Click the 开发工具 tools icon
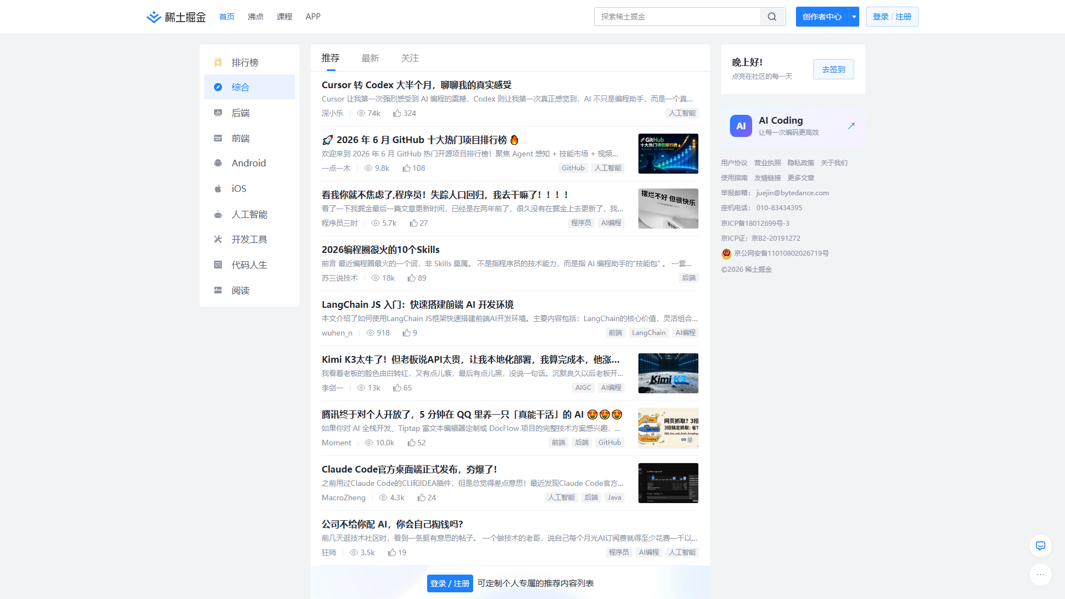The height and width of the screenshot is (599, 1065). 218,239
